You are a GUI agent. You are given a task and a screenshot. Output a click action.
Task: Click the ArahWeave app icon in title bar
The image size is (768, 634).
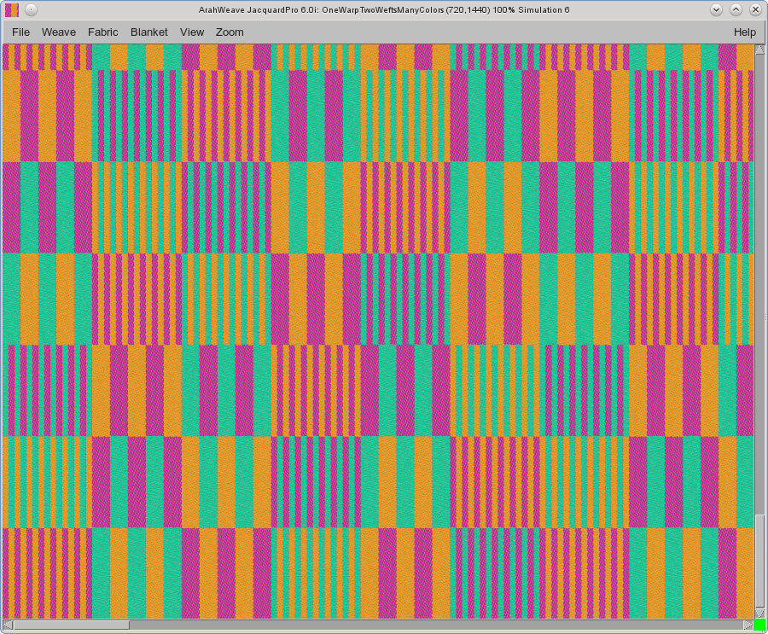(12, 9)
